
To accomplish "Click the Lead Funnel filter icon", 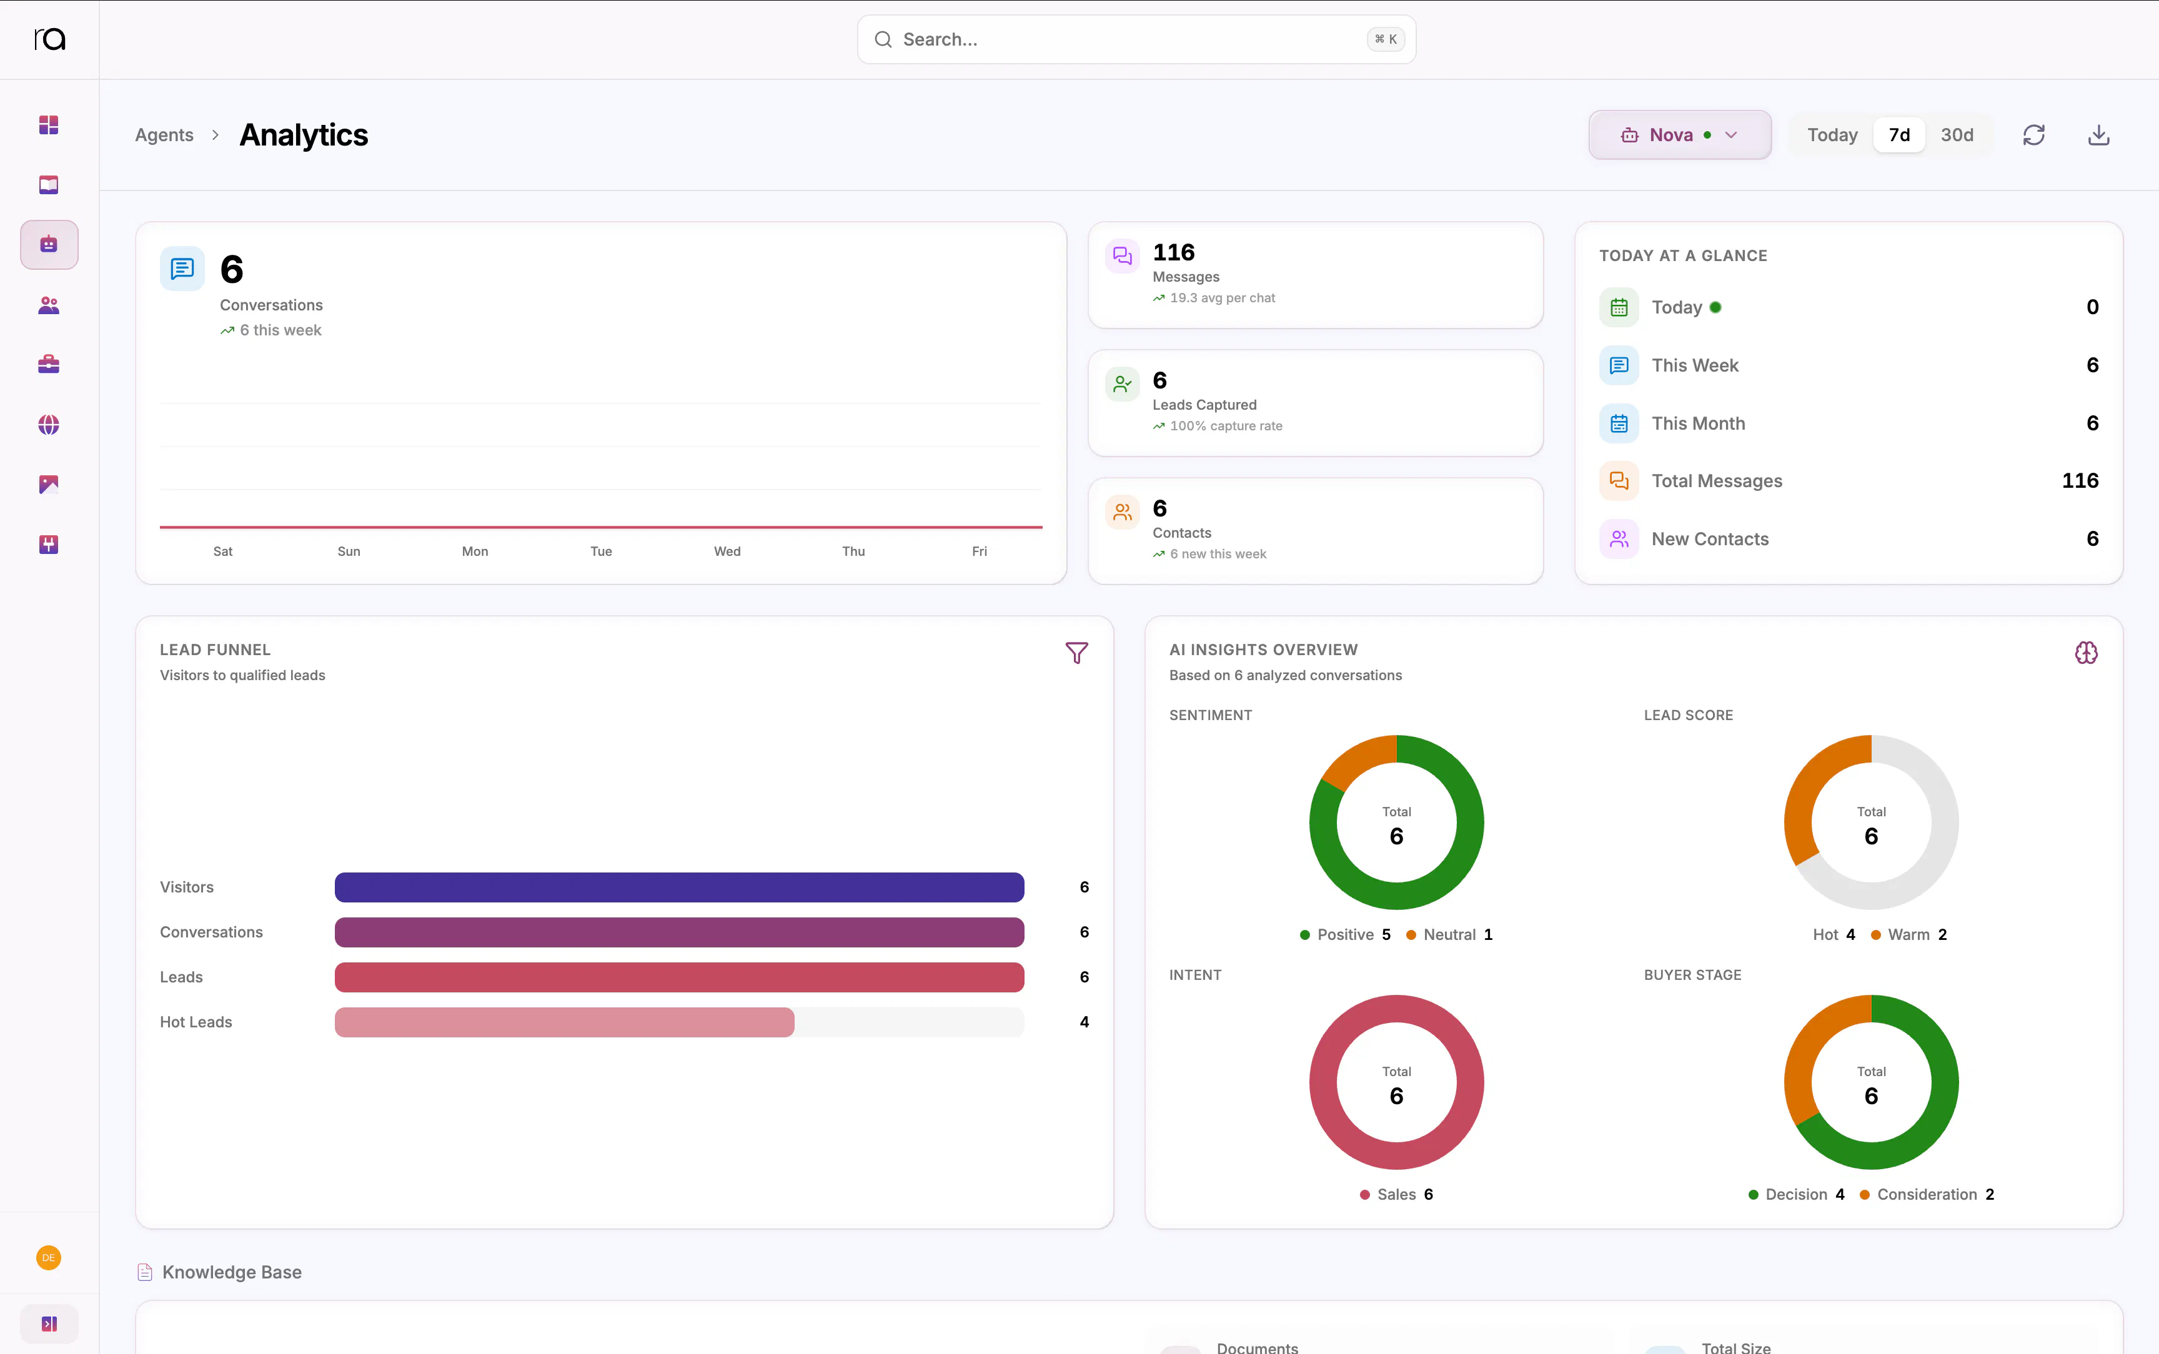I will pyautogui.click(x=1076, y=653).
